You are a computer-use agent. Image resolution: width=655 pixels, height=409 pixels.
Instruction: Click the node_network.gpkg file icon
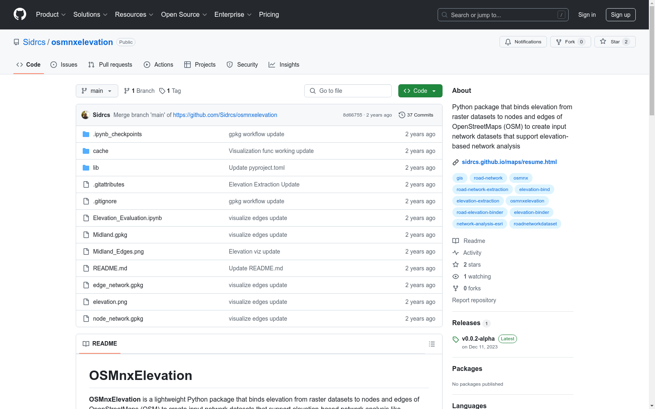(x=86, y=319)
